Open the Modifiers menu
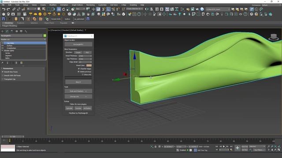The height and width of the screenshot is (158, 282). pyautogui.click(x=53, y=5)
